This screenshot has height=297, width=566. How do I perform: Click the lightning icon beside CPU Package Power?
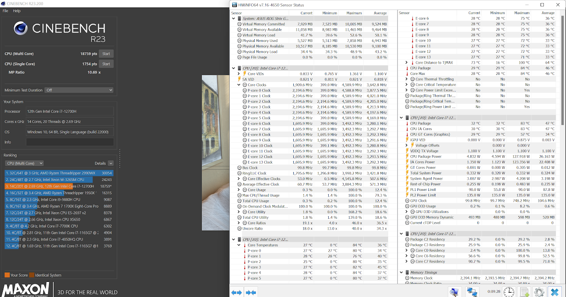click(x=407, y=157)
